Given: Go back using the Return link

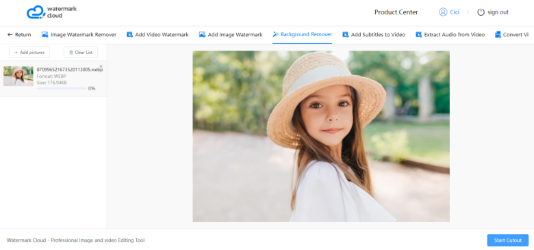Looking at the screenshot, I should click(x=19, y=35).
